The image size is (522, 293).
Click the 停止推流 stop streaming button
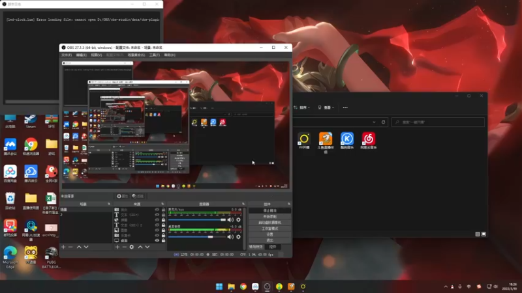269,210
